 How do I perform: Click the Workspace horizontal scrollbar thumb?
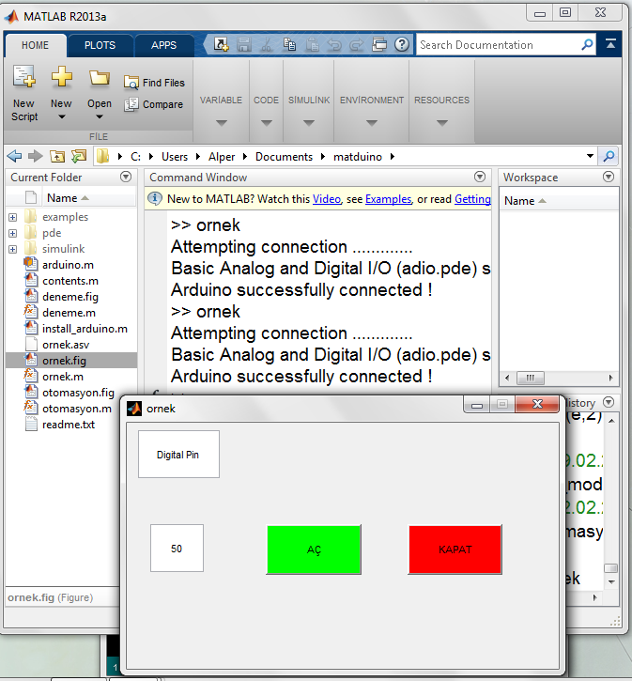click(530, 378)
